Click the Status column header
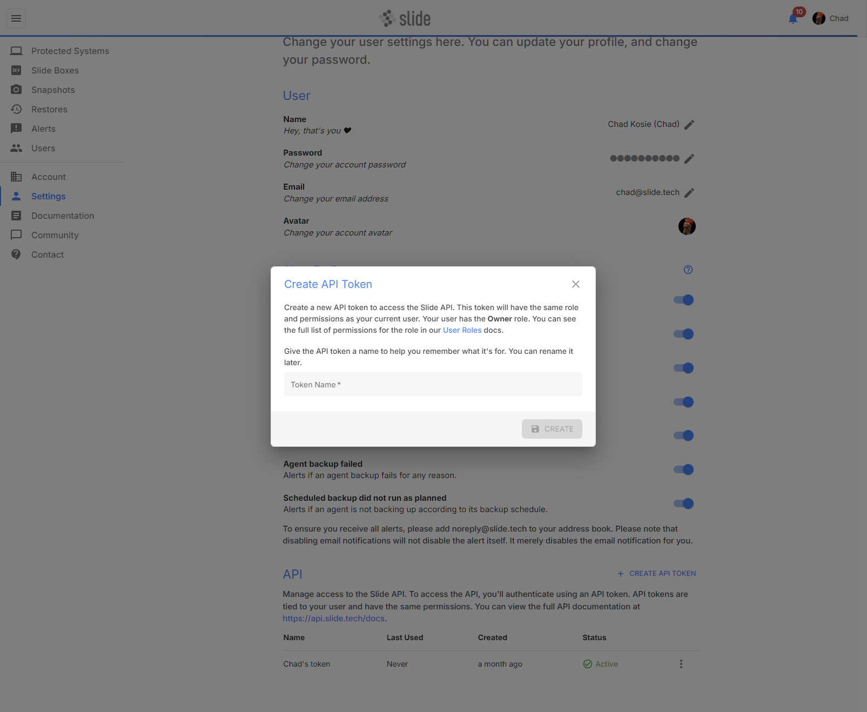 [x=595, y=637]
